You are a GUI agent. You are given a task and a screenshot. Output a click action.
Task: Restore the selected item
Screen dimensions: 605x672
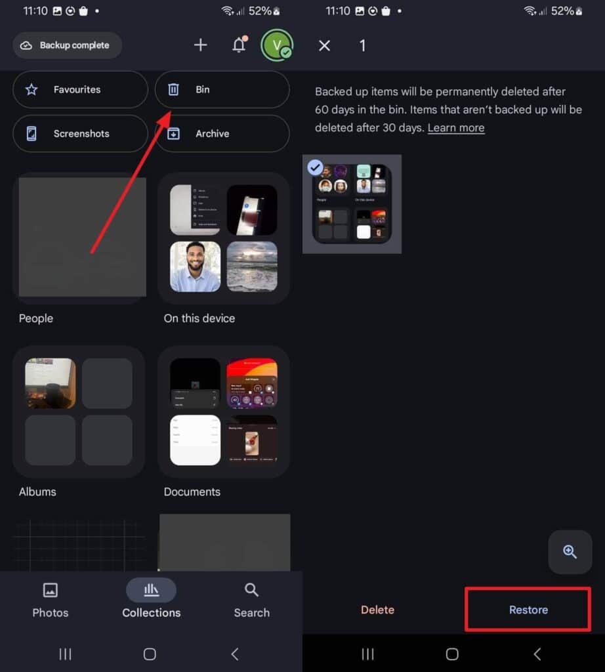[528, 610]
